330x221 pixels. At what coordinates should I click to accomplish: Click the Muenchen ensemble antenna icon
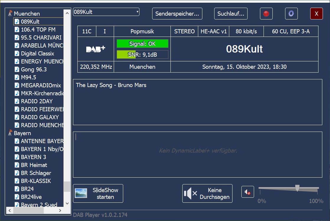(10, 14)
